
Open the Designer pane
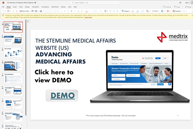[x=177, y=11]
